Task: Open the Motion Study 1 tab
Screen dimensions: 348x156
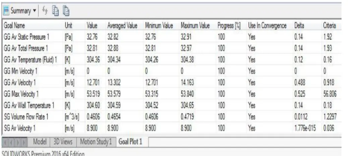Action: [x=96, y=142]
